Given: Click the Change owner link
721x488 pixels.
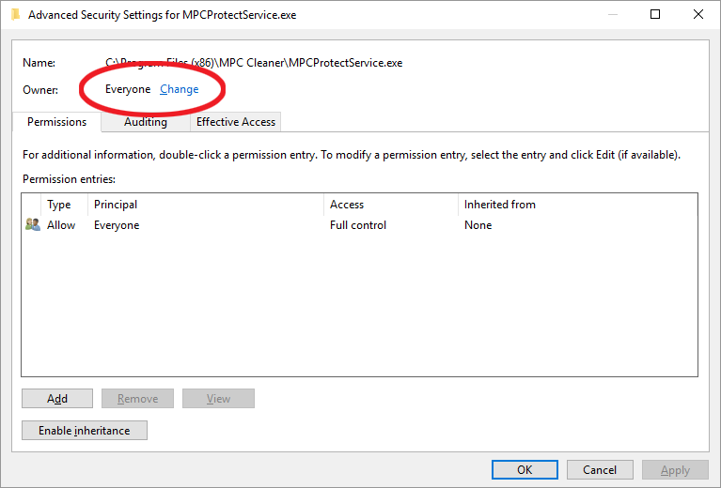Looking at the screenshot, I should click(179, 89).
